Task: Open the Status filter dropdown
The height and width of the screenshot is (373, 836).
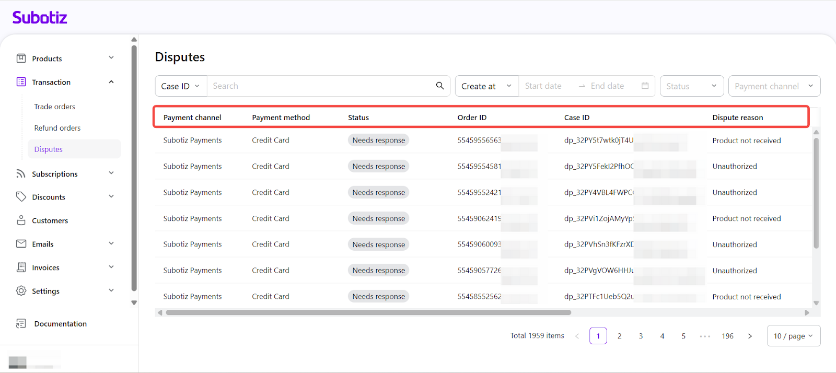Action: click(691, 86)
